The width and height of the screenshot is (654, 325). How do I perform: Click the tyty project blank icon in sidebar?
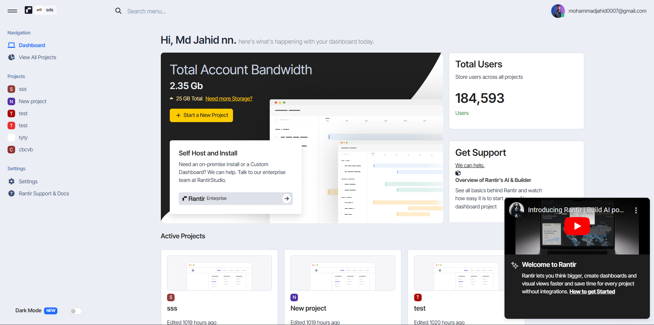(x=11, y=138)
